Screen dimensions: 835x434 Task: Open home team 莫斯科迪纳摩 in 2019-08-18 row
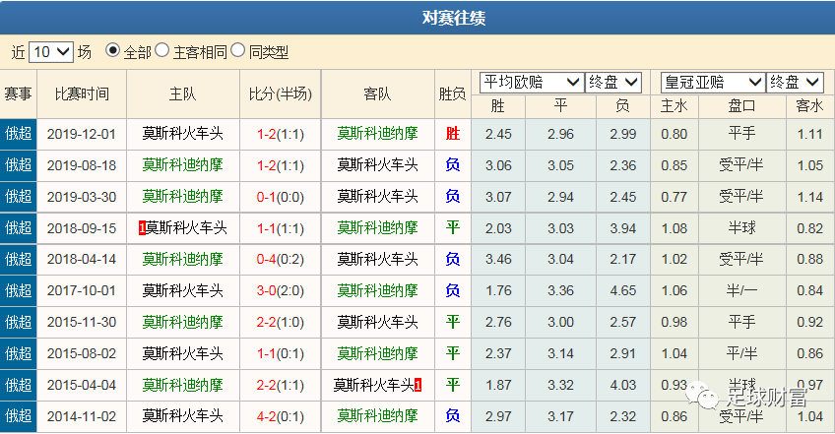coord(183,165)
